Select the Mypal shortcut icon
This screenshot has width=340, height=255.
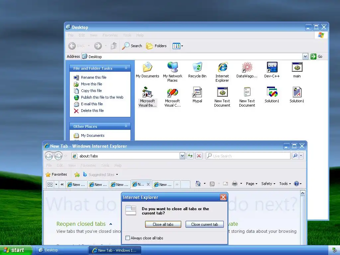click(197, 95)
